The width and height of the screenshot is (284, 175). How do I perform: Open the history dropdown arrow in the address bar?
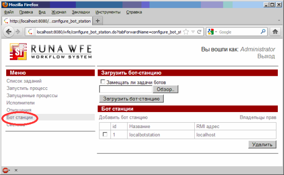[x=193, y=32]
